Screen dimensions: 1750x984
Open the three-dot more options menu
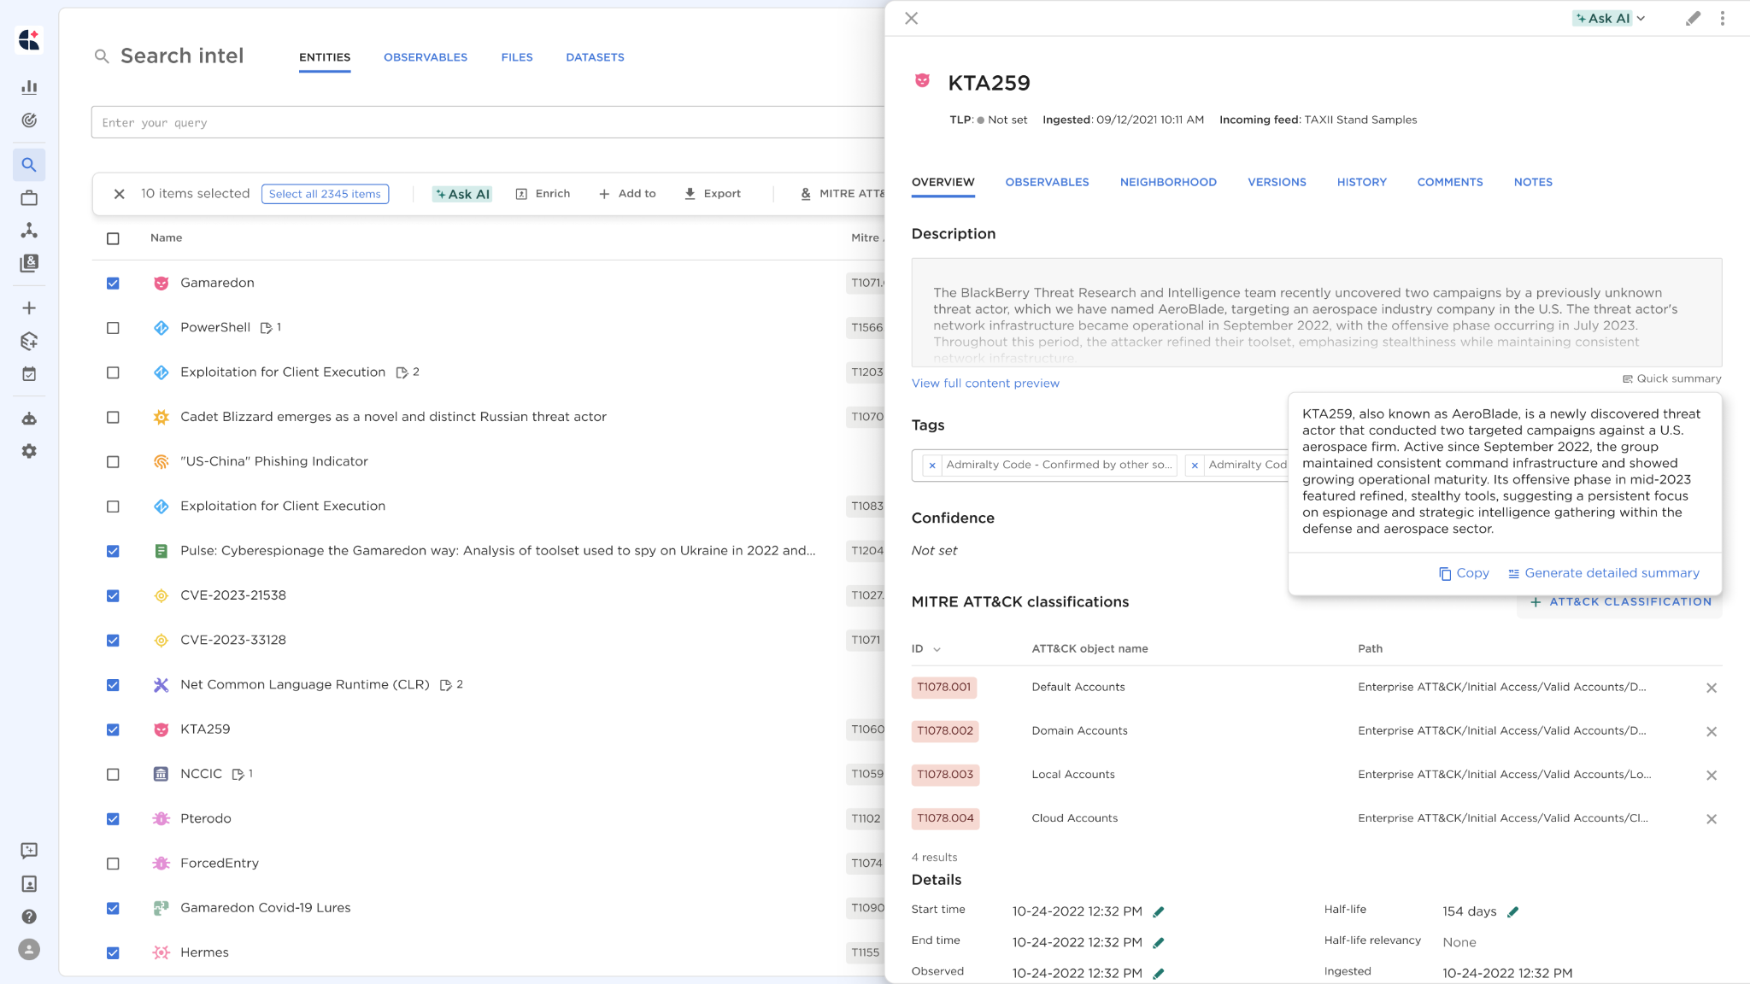1723,19
